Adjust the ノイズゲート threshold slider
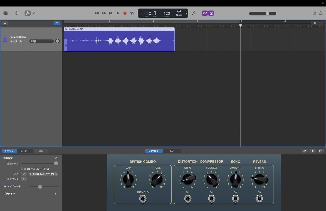The image size is (326, 211). [x=43, y=187]
